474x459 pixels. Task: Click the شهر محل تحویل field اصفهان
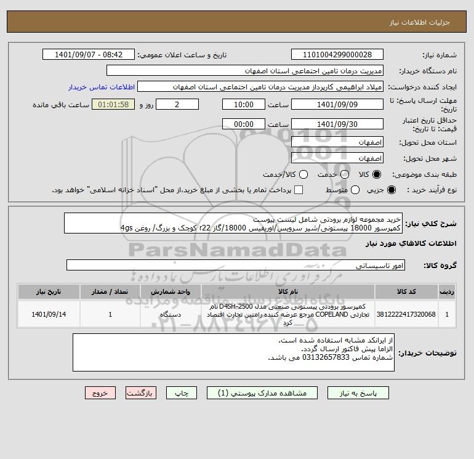(337, 158)
